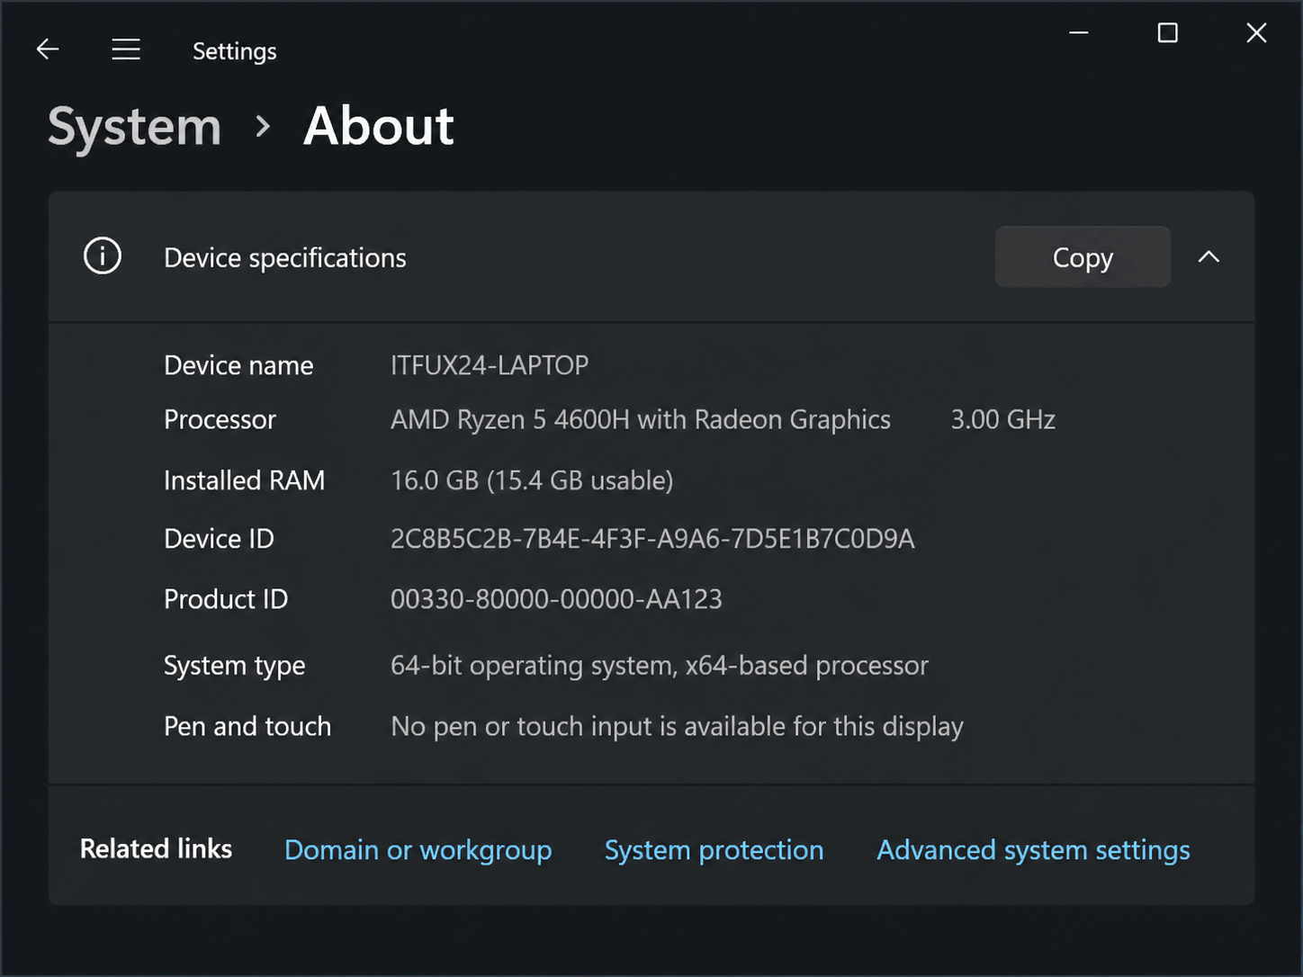Select the device name ITFUX24-LAPTOP
Viewport: 1303px width, 977px height.
490,365
